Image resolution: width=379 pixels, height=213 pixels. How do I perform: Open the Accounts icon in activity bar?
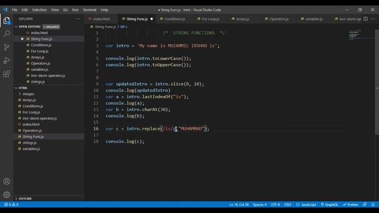pyautogui.click(x=7, y=182)
